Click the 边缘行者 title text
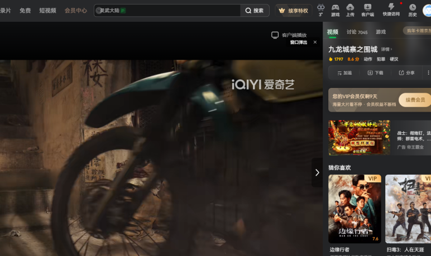This screenshot has width=431, height=256. pyautogui.click(x=339, y=250)
